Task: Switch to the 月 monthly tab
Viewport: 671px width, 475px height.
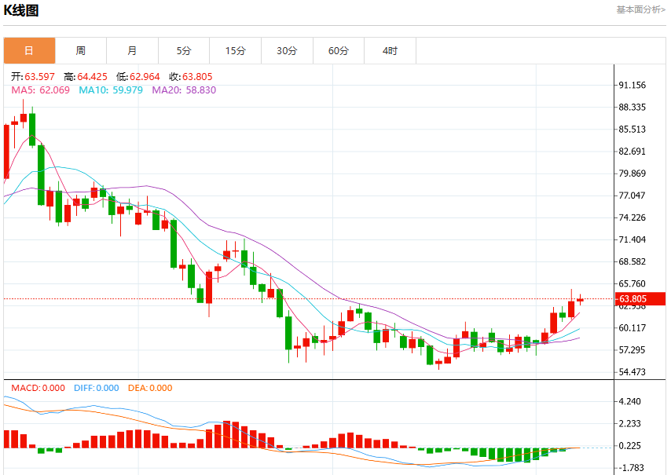Action: point(132,51)
